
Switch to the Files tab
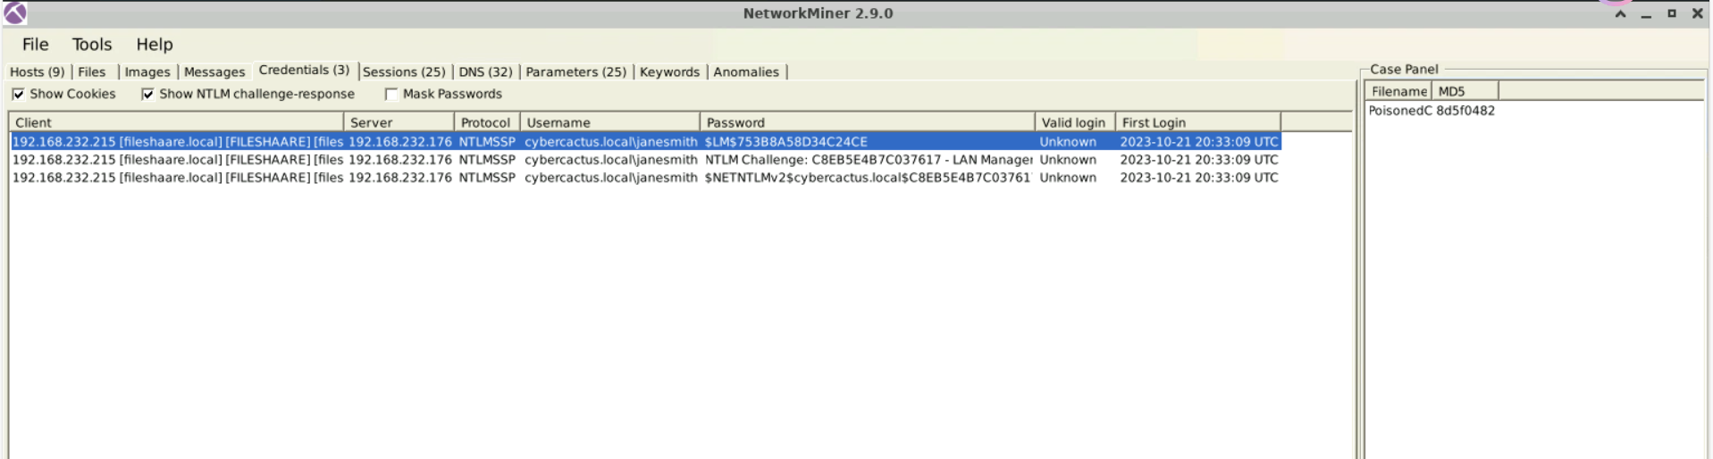click(92, 72)
